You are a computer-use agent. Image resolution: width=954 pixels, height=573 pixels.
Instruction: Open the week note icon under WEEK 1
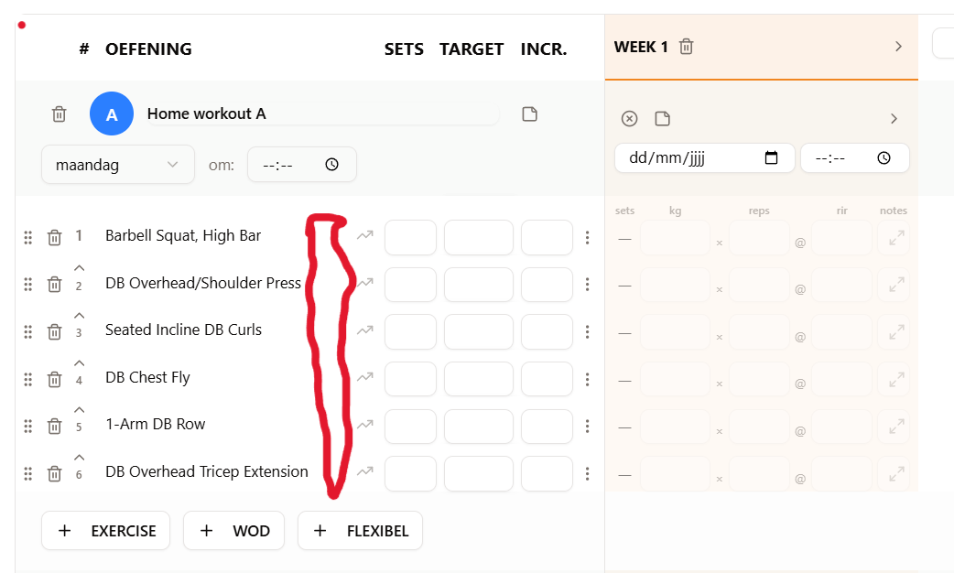(663, 118)
